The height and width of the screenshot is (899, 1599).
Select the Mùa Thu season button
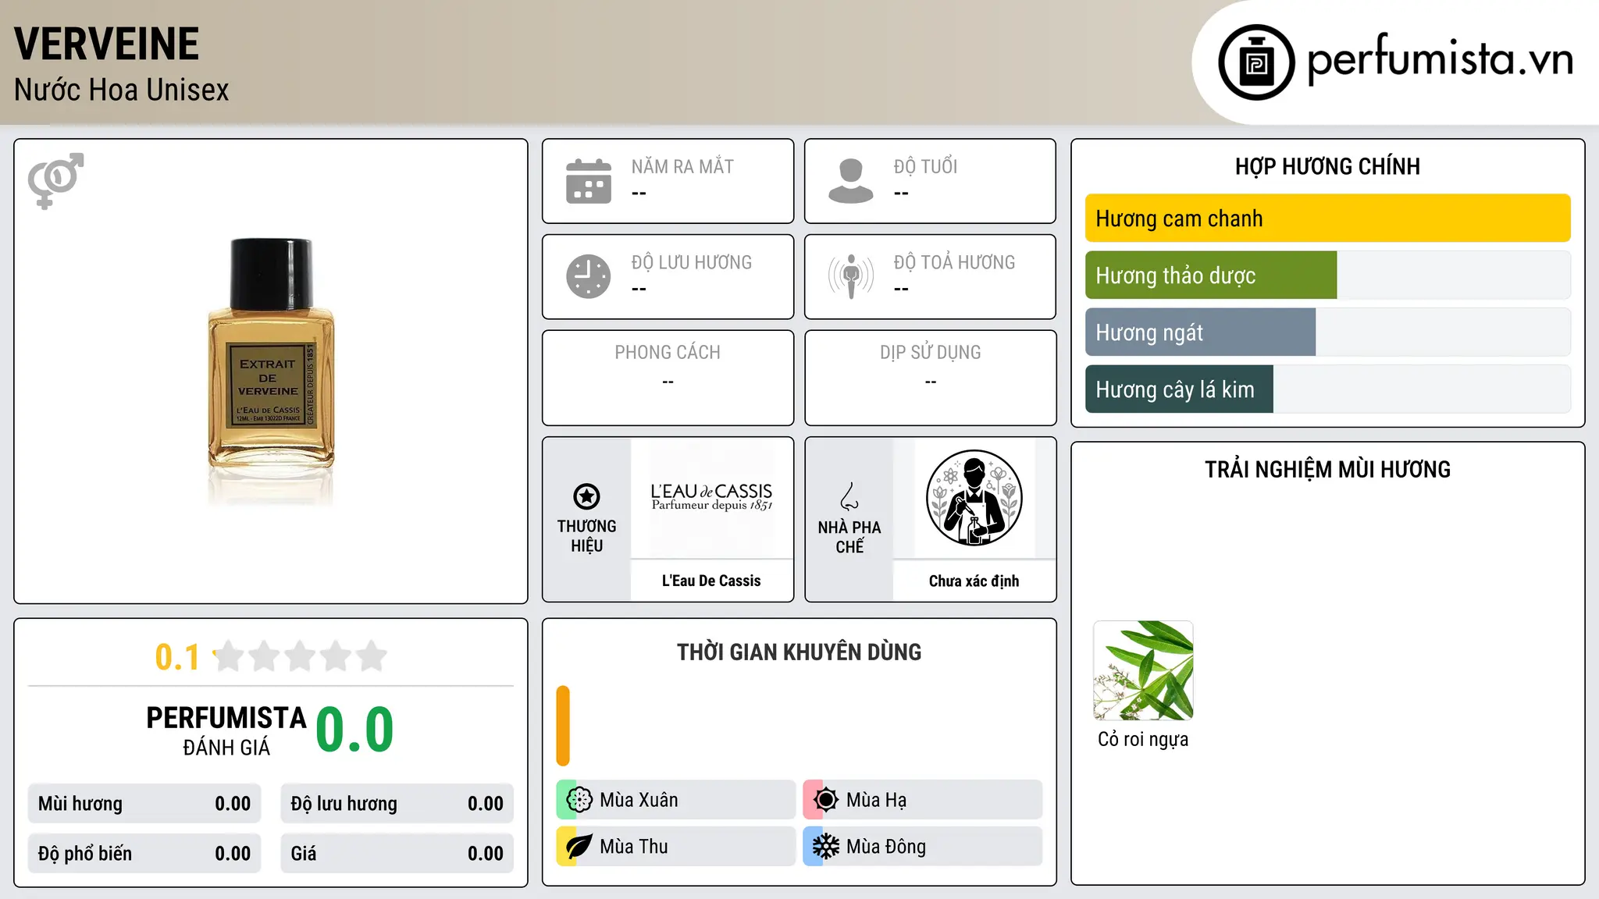(675, 846)
